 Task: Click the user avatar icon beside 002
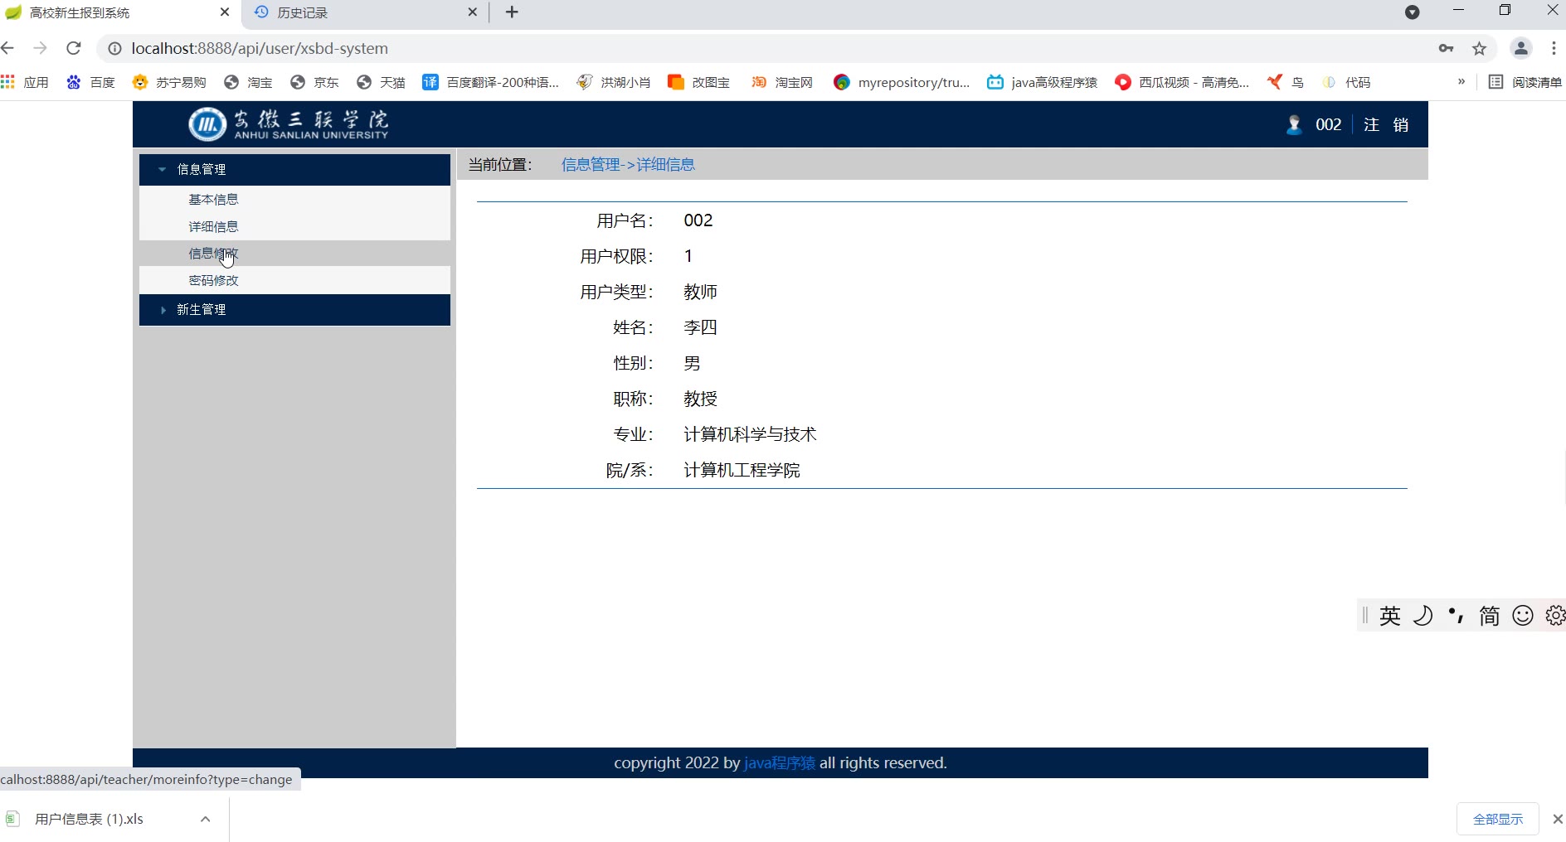click(1294, 124)
